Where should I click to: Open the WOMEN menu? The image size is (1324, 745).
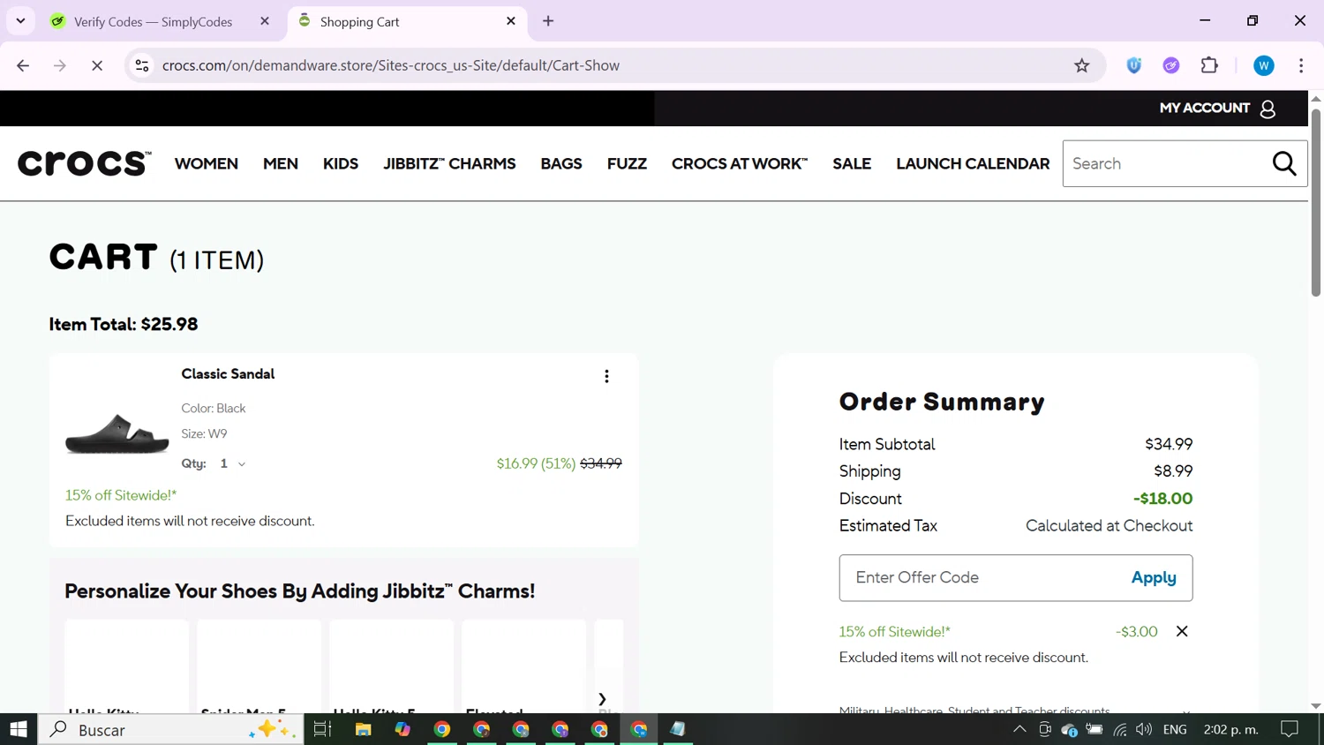point(207,163)
